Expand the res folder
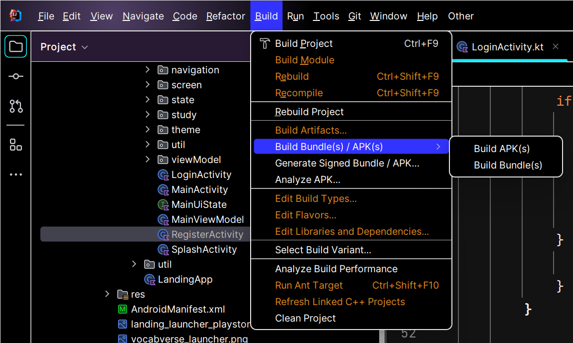The height and width of the screenshot is (343, 573). 107,294
